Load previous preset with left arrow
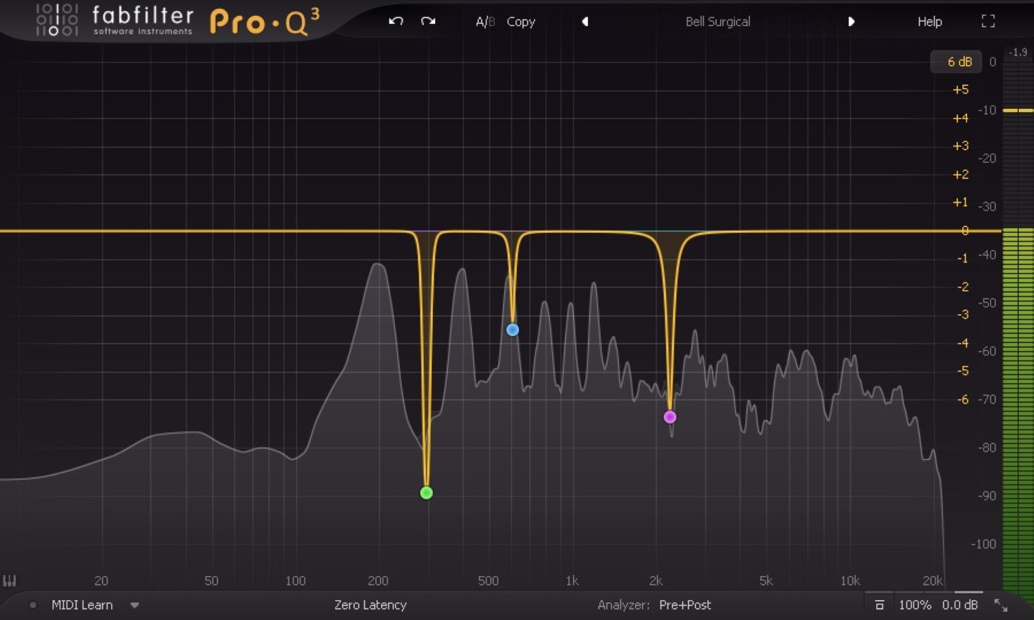 coord(585,21)
